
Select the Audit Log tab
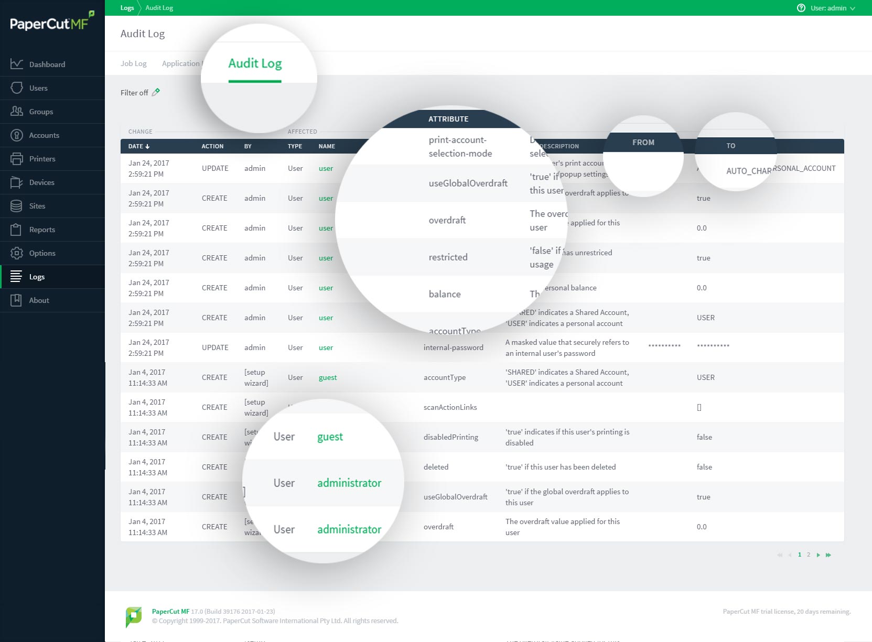tap(255, 63)
